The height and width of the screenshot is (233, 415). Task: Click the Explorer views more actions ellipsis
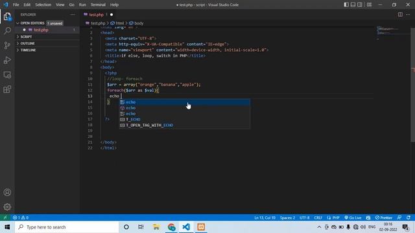coord(73,14)
